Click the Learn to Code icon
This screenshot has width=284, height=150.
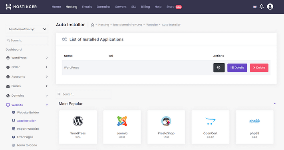pos(14,145)
